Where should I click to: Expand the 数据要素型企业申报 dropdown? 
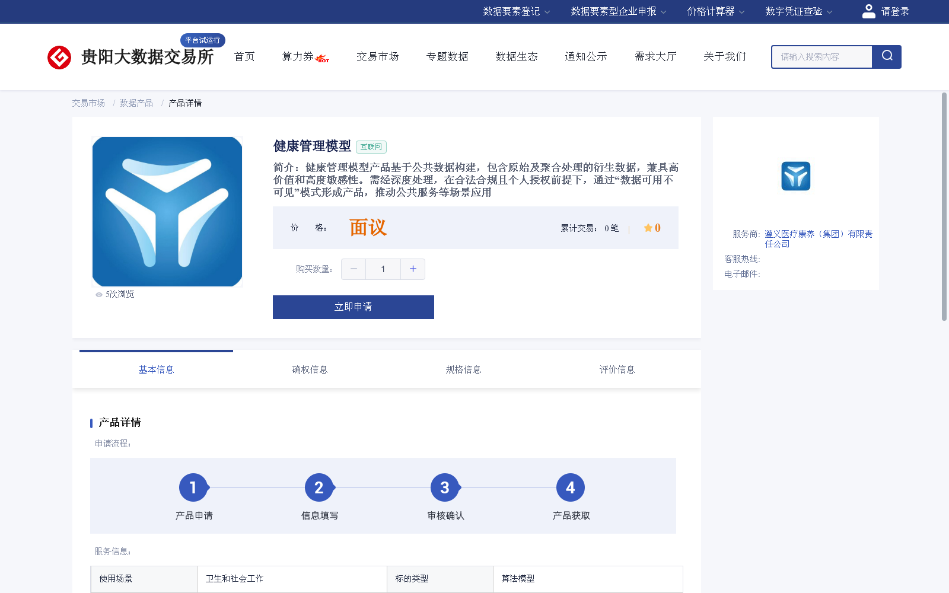click(619, 11)
